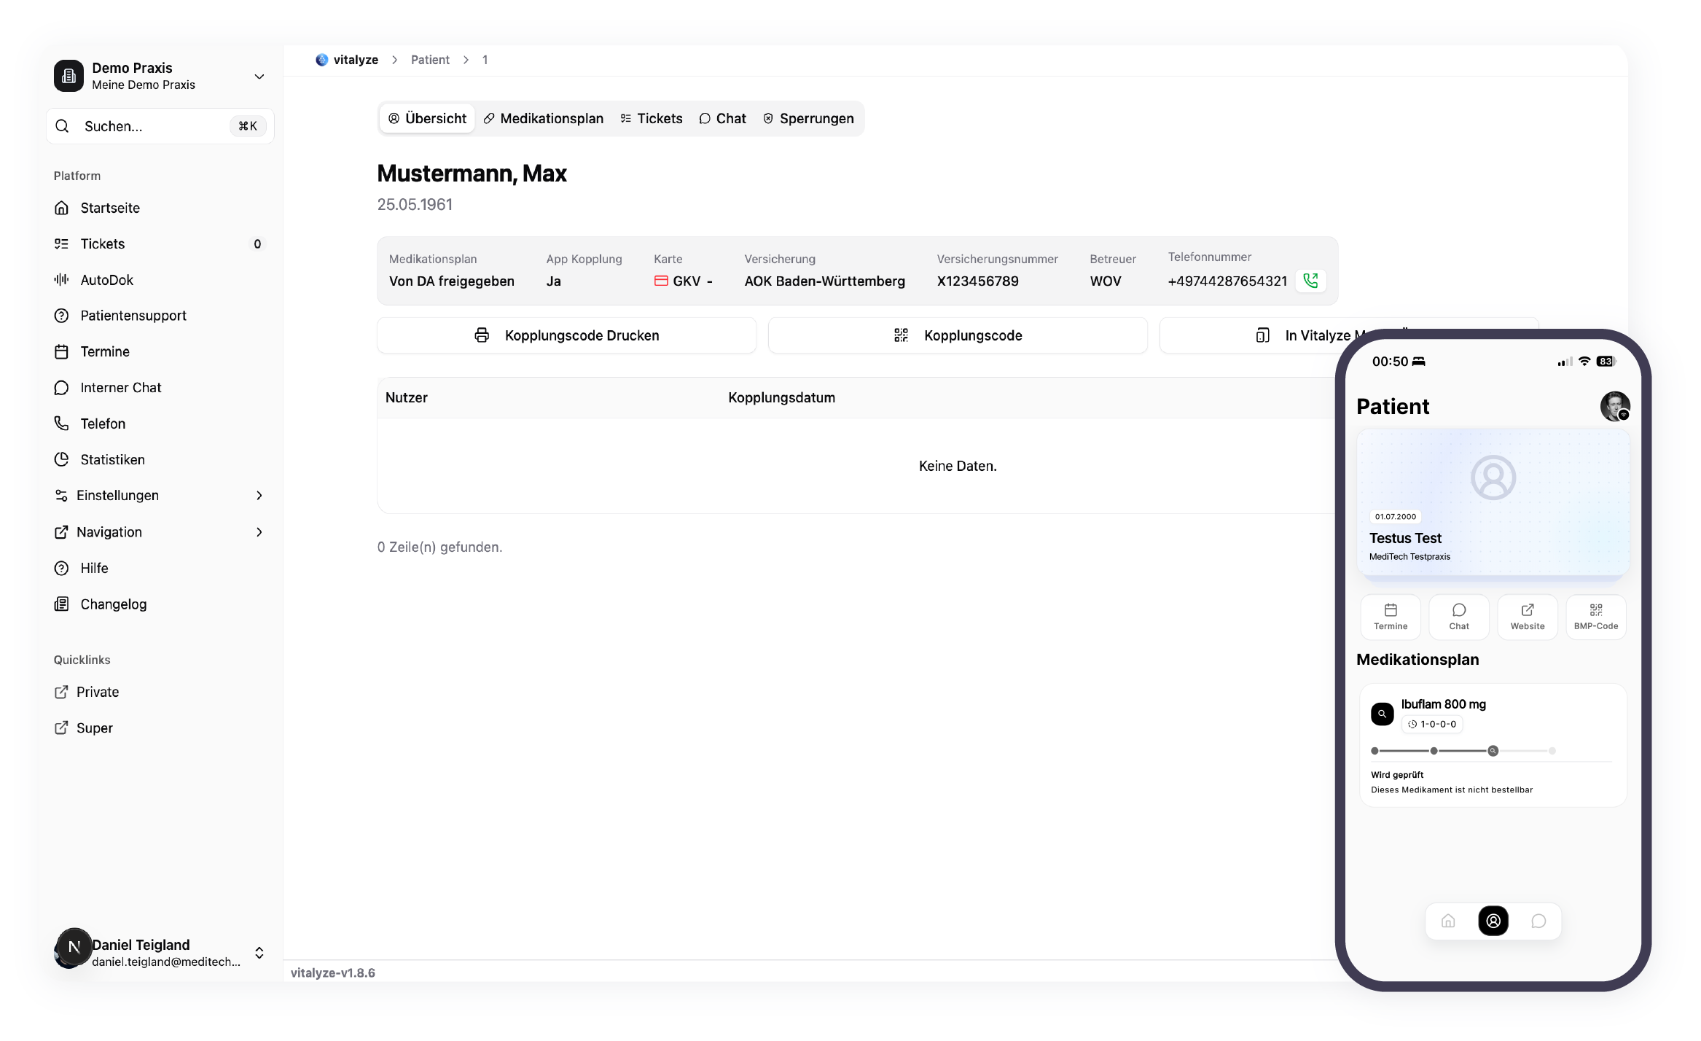Switch to the Medikationsplan tab
The width and height of the screenshot is (1701, 1041).
click(x=543, y=118)
